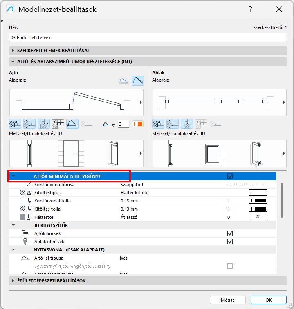This screenshot has height=309, width=294.
Task: Click the Háttér kitöltés value
Action: pos(135,193)
